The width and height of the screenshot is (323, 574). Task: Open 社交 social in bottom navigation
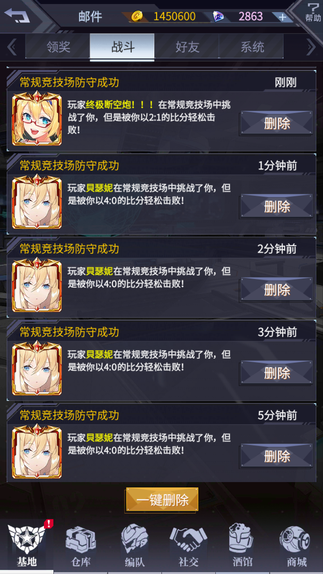click(188, 546)
